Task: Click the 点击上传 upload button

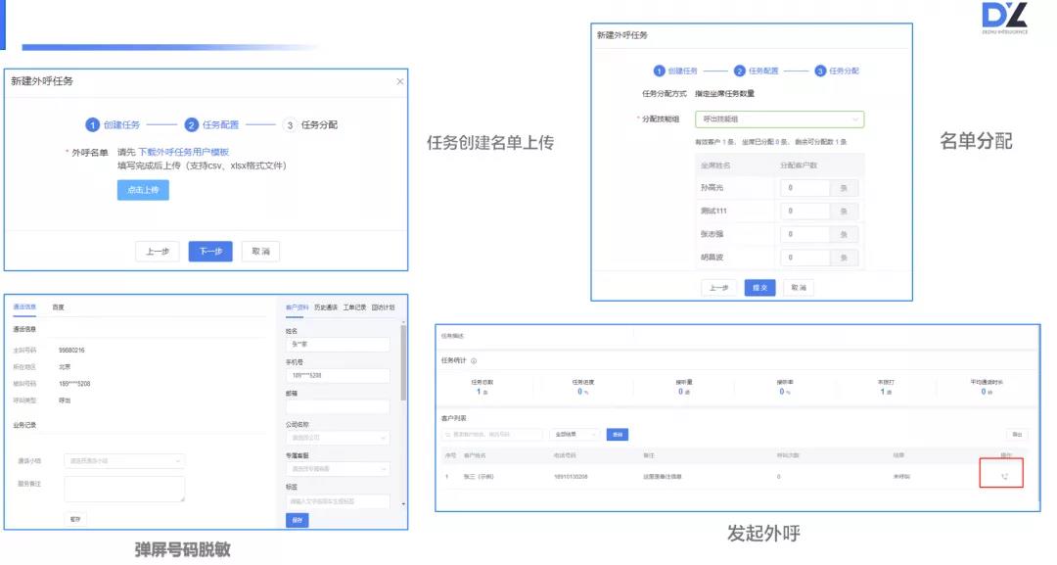Action: [143, 190]
